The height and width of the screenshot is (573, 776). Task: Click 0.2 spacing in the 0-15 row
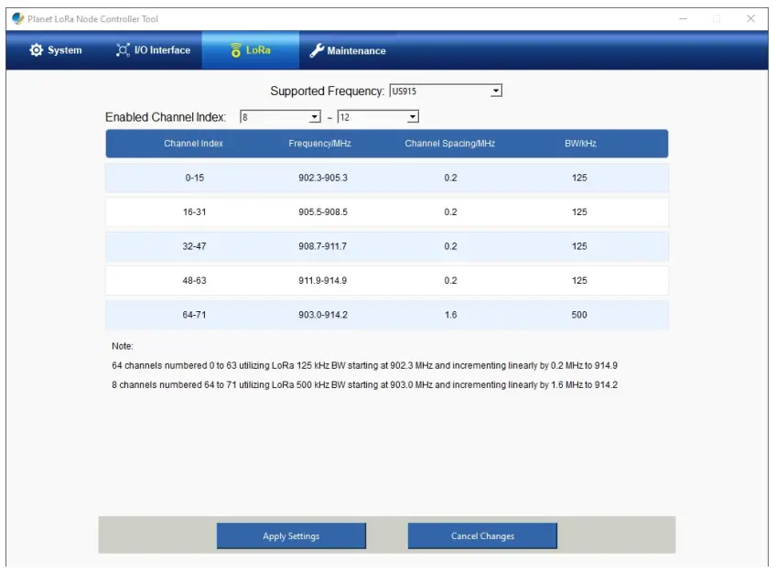pos(450,178)
